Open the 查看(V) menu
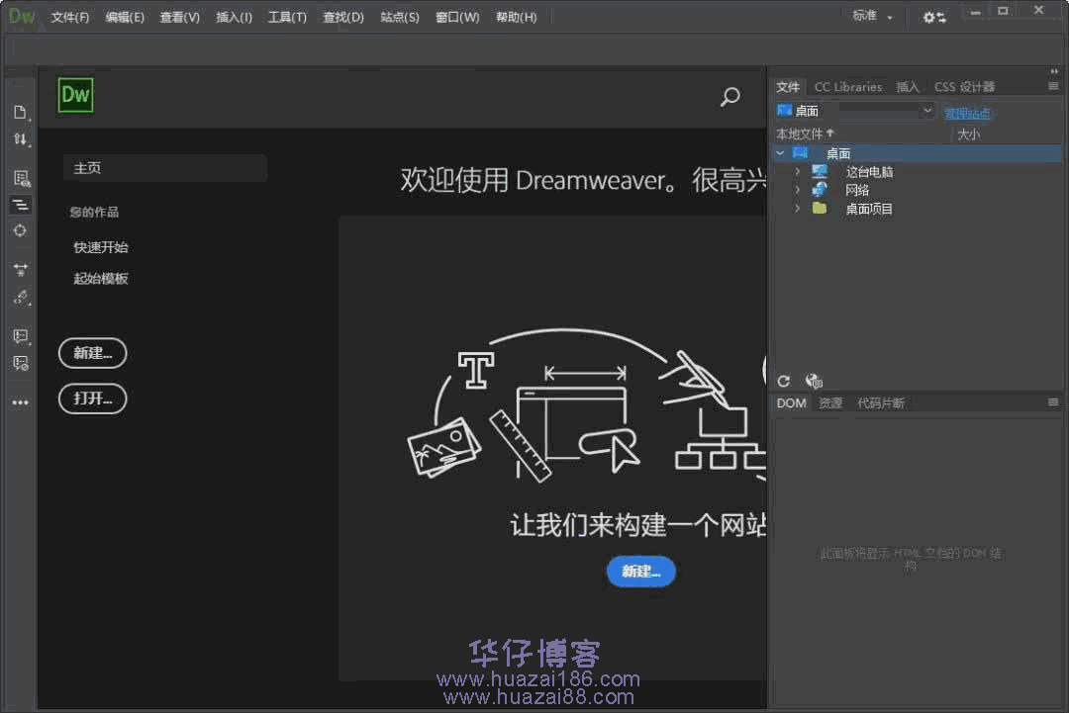Viewport: 1069px width, 713px height. coord(179,17)
